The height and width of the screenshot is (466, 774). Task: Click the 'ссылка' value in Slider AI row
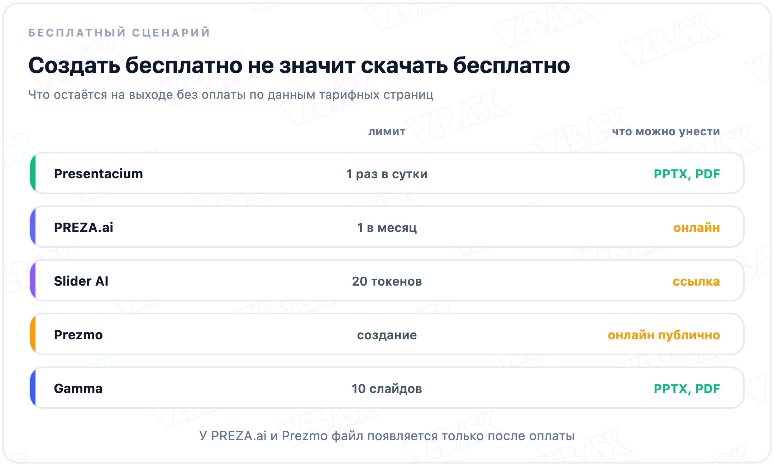pyautogui.click(x=696, y=282)
